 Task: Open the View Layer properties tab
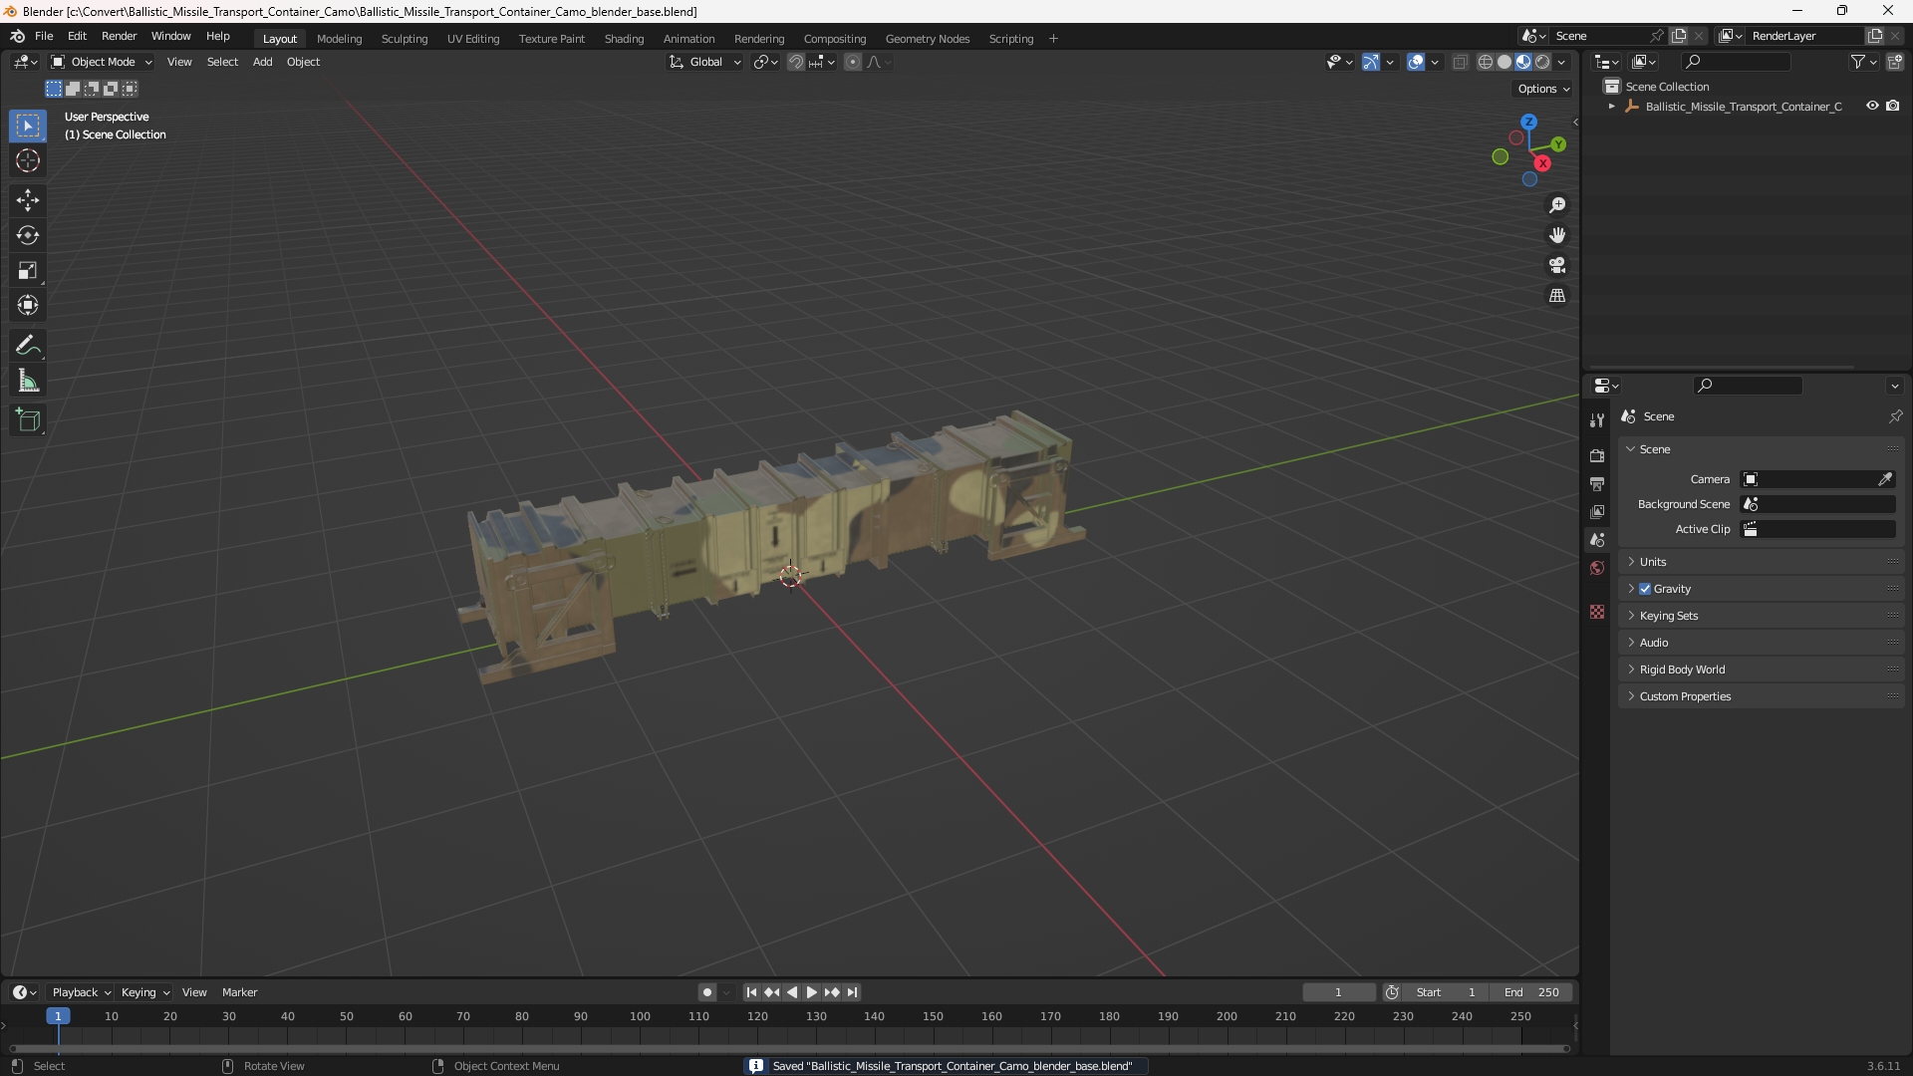[x=1597, y=511]
